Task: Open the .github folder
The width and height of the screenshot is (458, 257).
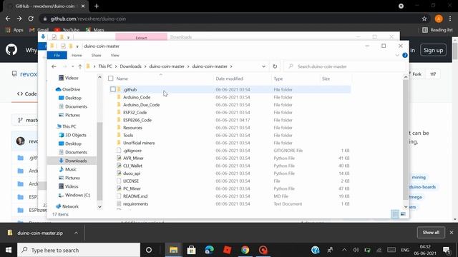Action: (130, 89)
